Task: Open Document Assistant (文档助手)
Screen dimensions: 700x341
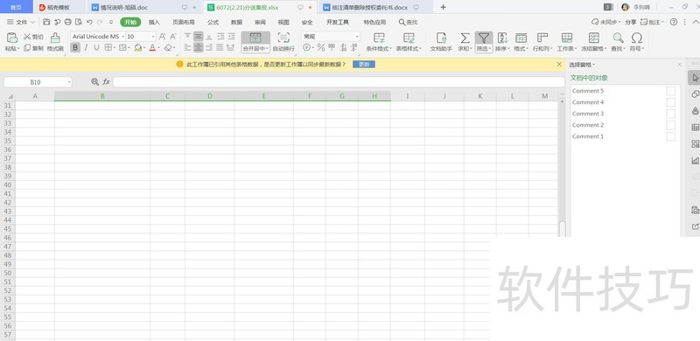Action: coord(441,42)
